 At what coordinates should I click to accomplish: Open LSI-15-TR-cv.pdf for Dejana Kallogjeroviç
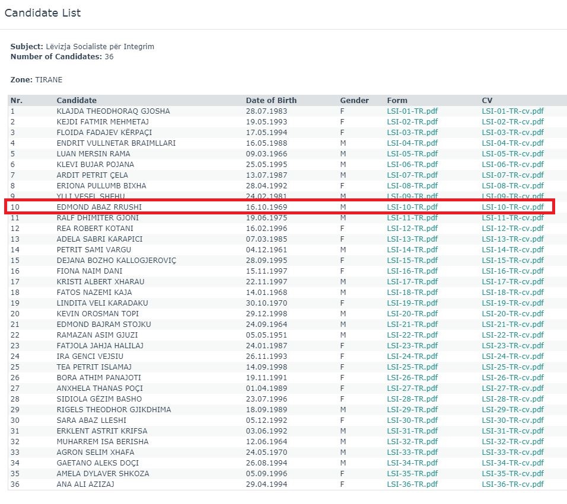point(512,261)
